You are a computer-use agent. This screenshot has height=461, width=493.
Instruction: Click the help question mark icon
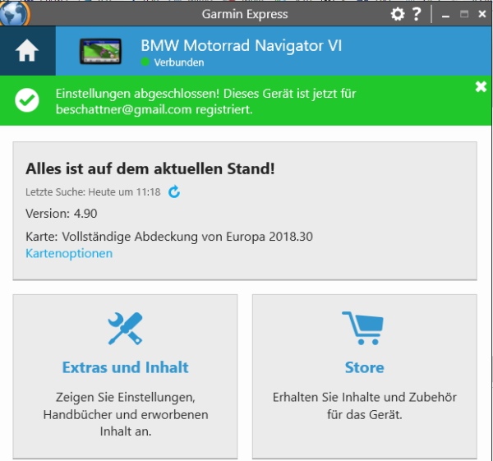point(417,14)
